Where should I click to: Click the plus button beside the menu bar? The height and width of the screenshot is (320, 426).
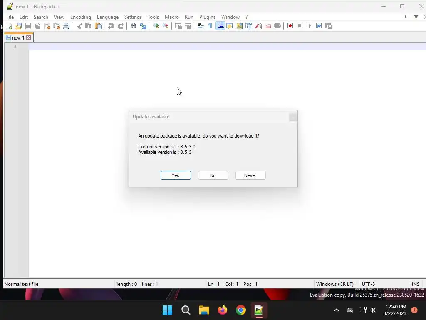405,17
